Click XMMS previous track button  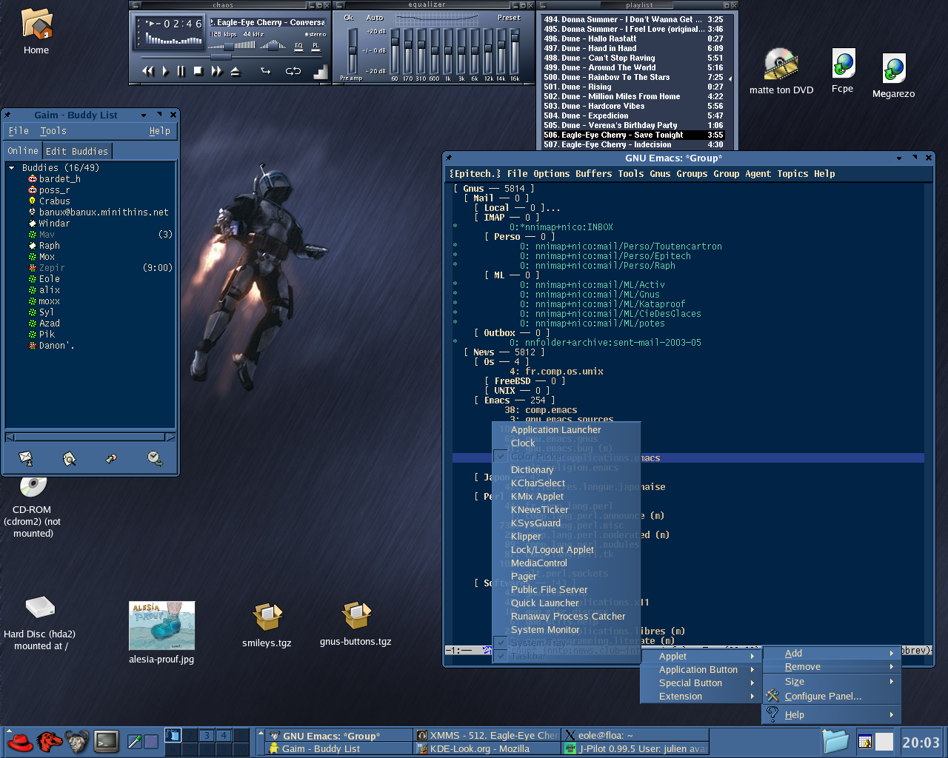(148, 71)
